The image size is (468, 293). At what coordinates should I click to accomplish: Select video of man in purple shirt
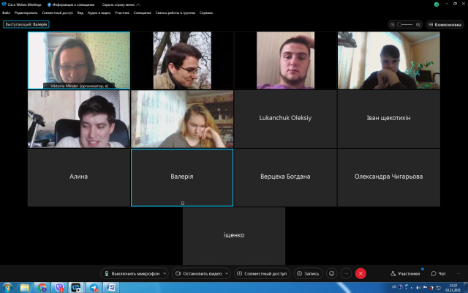click(285, 60)
